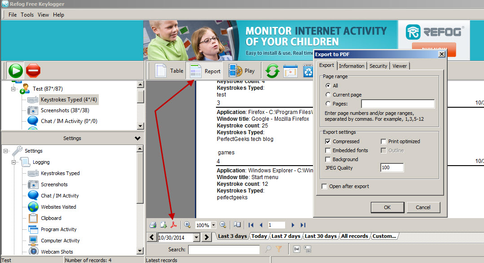
Task: Go to next report page
Action: 293,225
